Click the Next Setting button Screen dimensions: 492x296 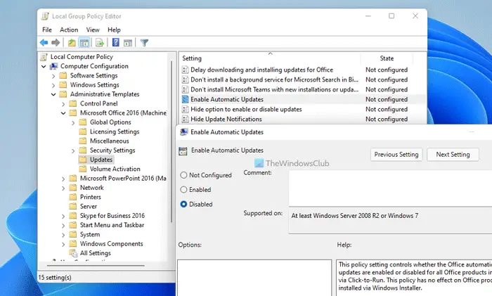(453, 154)
